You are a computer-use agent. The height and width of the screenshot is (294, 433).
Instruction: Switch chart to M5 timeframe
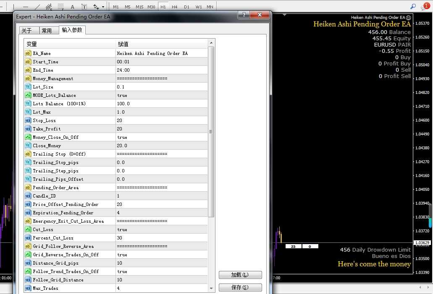point(128,6)
